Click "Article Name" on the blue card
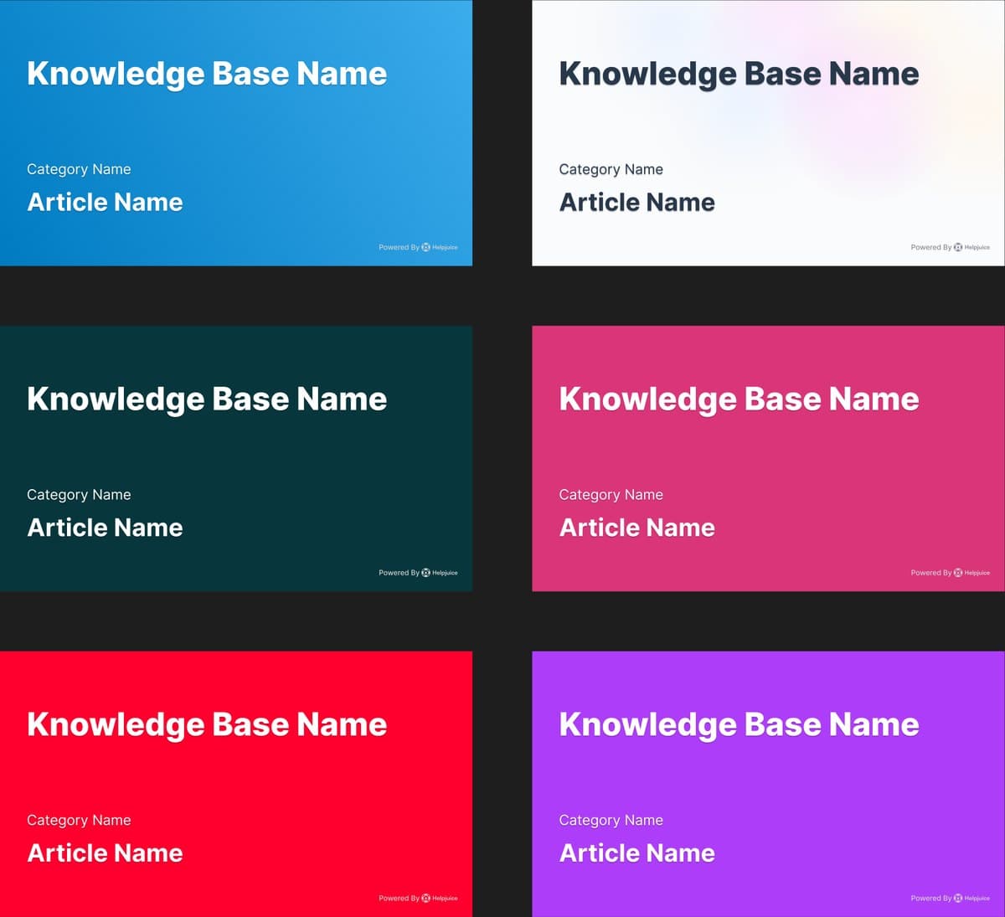This screenshot has height=917, width=1005. pos(105,202)
